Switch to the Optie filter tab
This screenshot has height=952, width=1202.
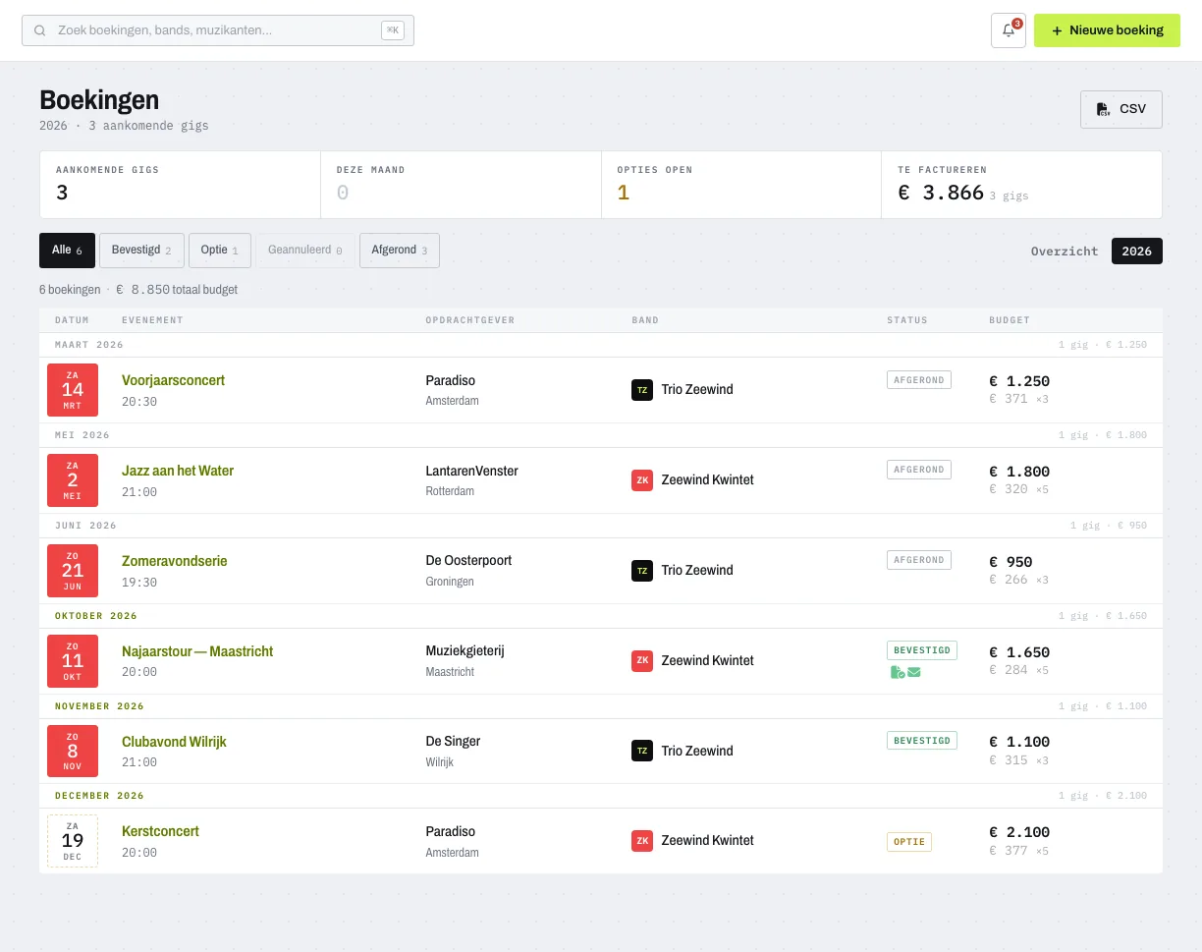pos(220,251)
